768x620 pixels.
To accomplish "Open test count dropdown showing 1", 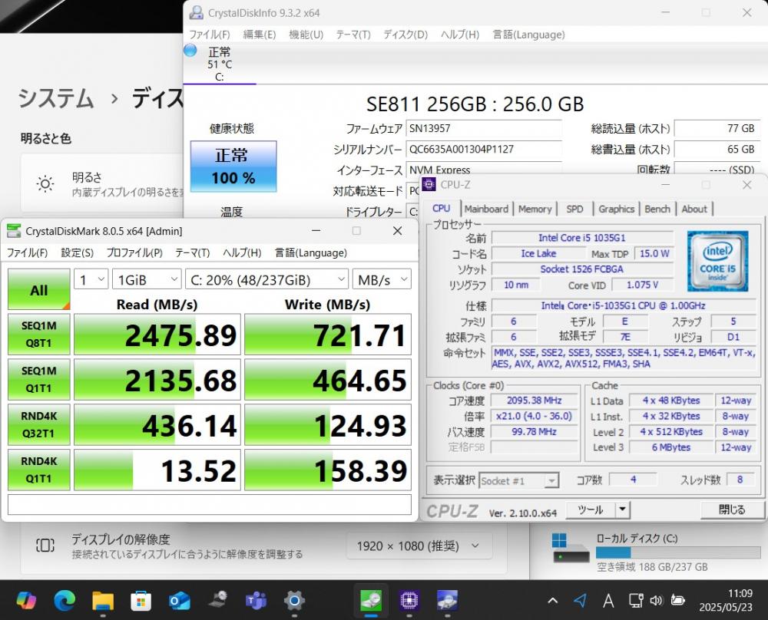I will click(x=91, y=279).
